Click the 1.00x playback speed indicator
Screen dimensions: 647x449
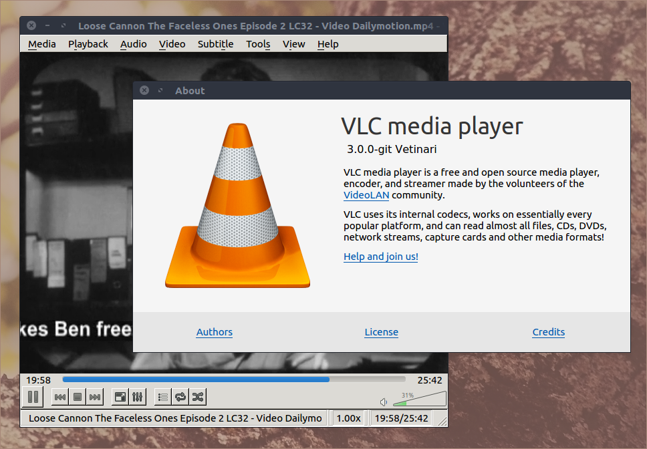(348, 418)
